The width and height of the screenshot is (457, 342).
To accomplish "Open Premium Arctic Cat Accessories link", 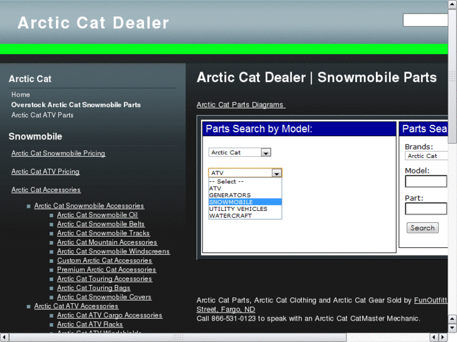I will point(107,270).
